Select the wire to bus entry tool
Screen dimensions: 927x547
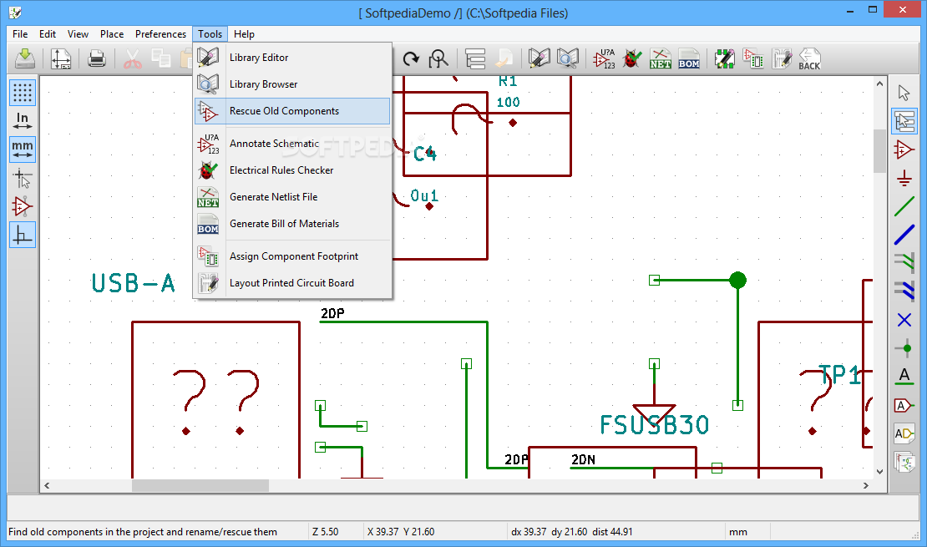904,263
